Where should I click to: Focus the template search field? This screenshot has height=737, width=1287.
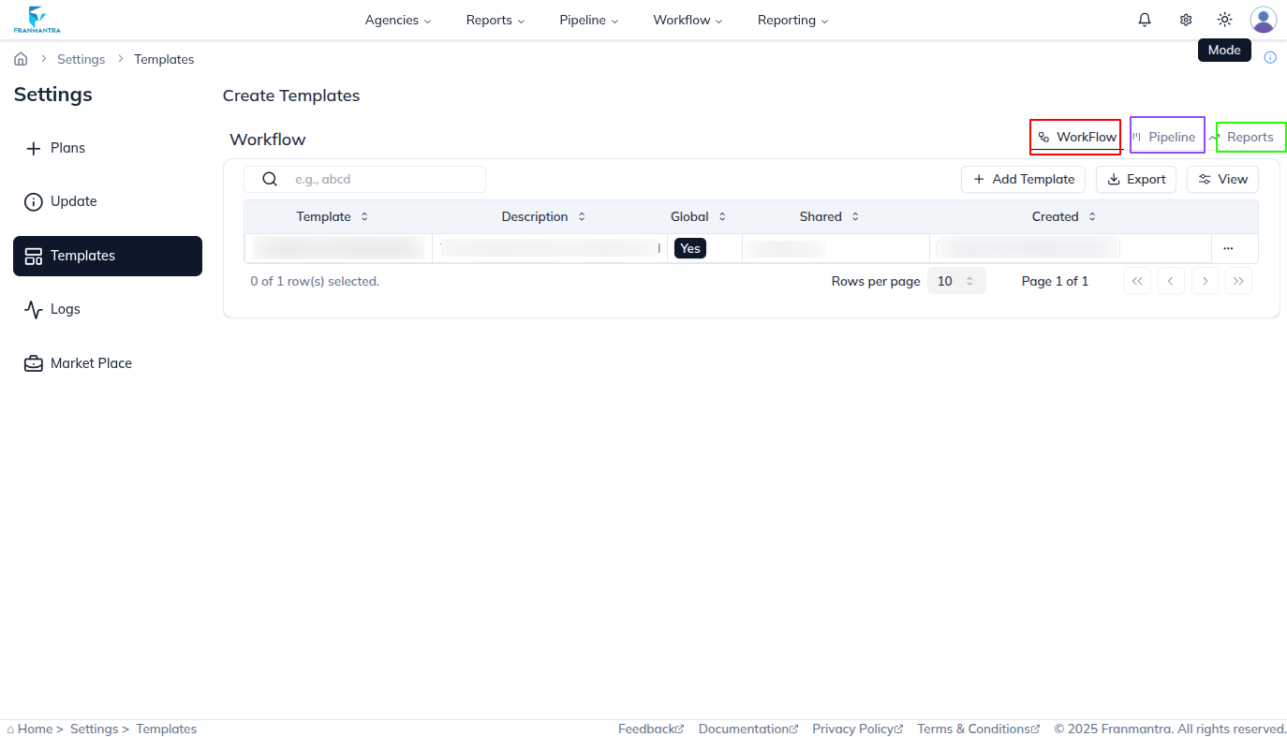click(364, 179)
